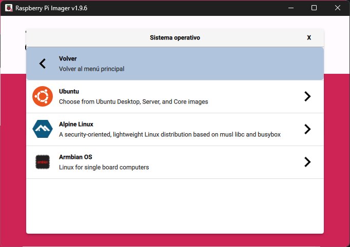The image size is (350, 247).
Task: Maximize the Raspberry Pi Imager window
Action: click(314, 8)
